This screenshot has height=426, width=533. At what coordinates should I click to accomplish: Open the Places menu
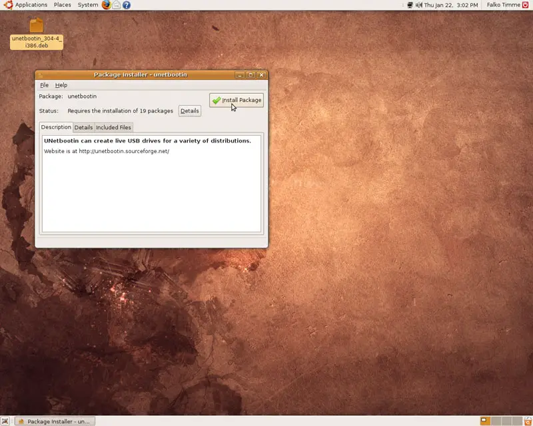coord(63,5)
